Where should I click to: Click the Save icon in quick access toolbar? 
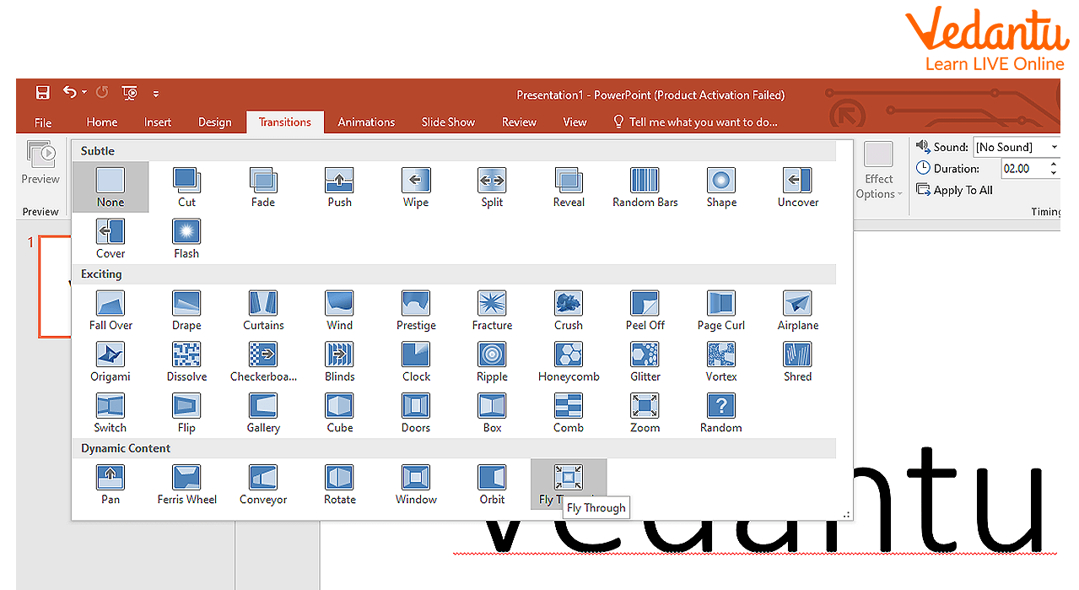click(42, 93)
